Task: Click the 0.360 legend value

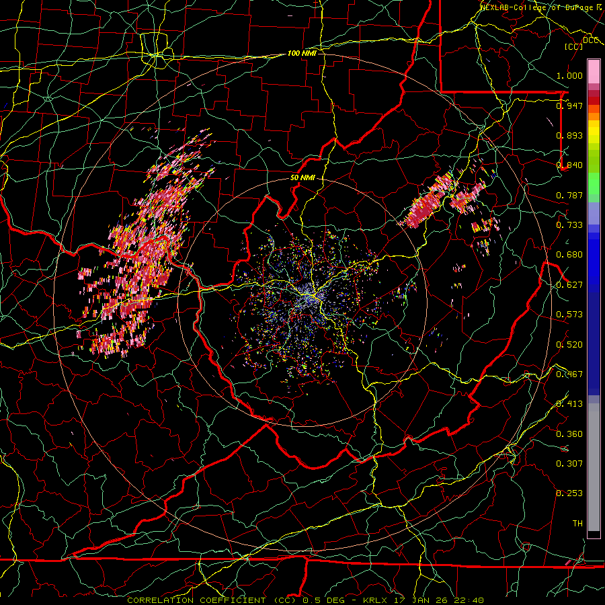Action: [569, 434]
